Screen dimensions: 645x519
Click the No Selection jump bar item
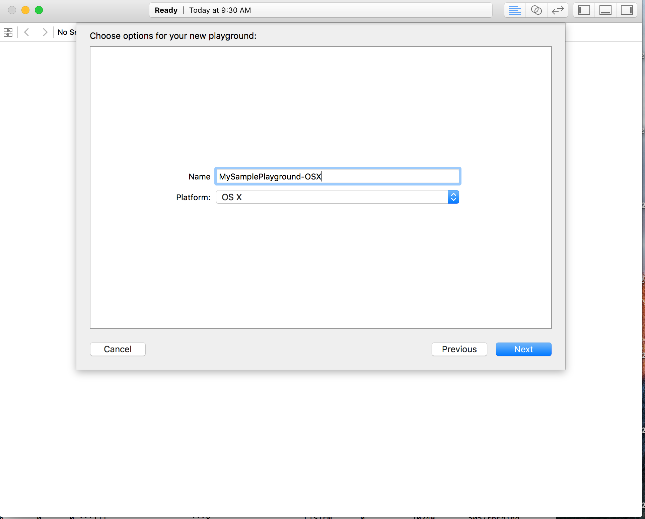tap(67, 32)
